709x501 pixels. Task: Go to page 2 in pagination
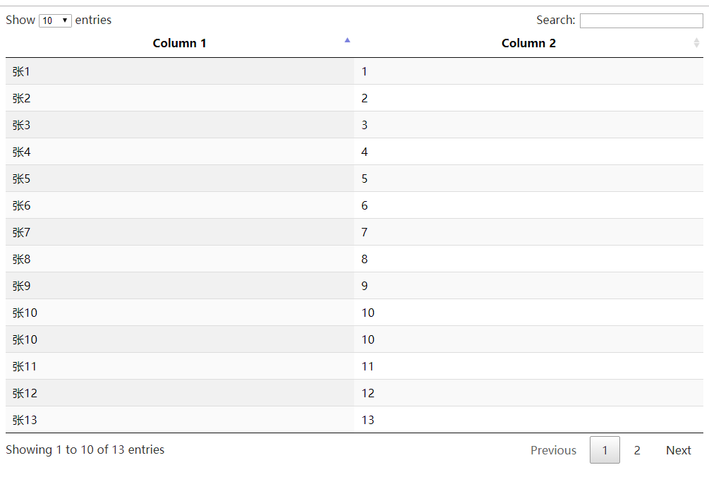pos(637,450)
